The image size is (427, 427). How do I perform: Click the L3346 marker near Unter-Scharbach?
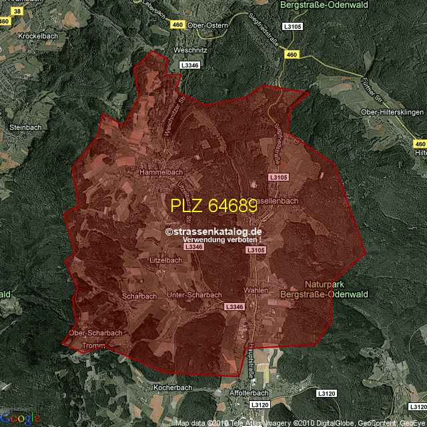(234, 306)
